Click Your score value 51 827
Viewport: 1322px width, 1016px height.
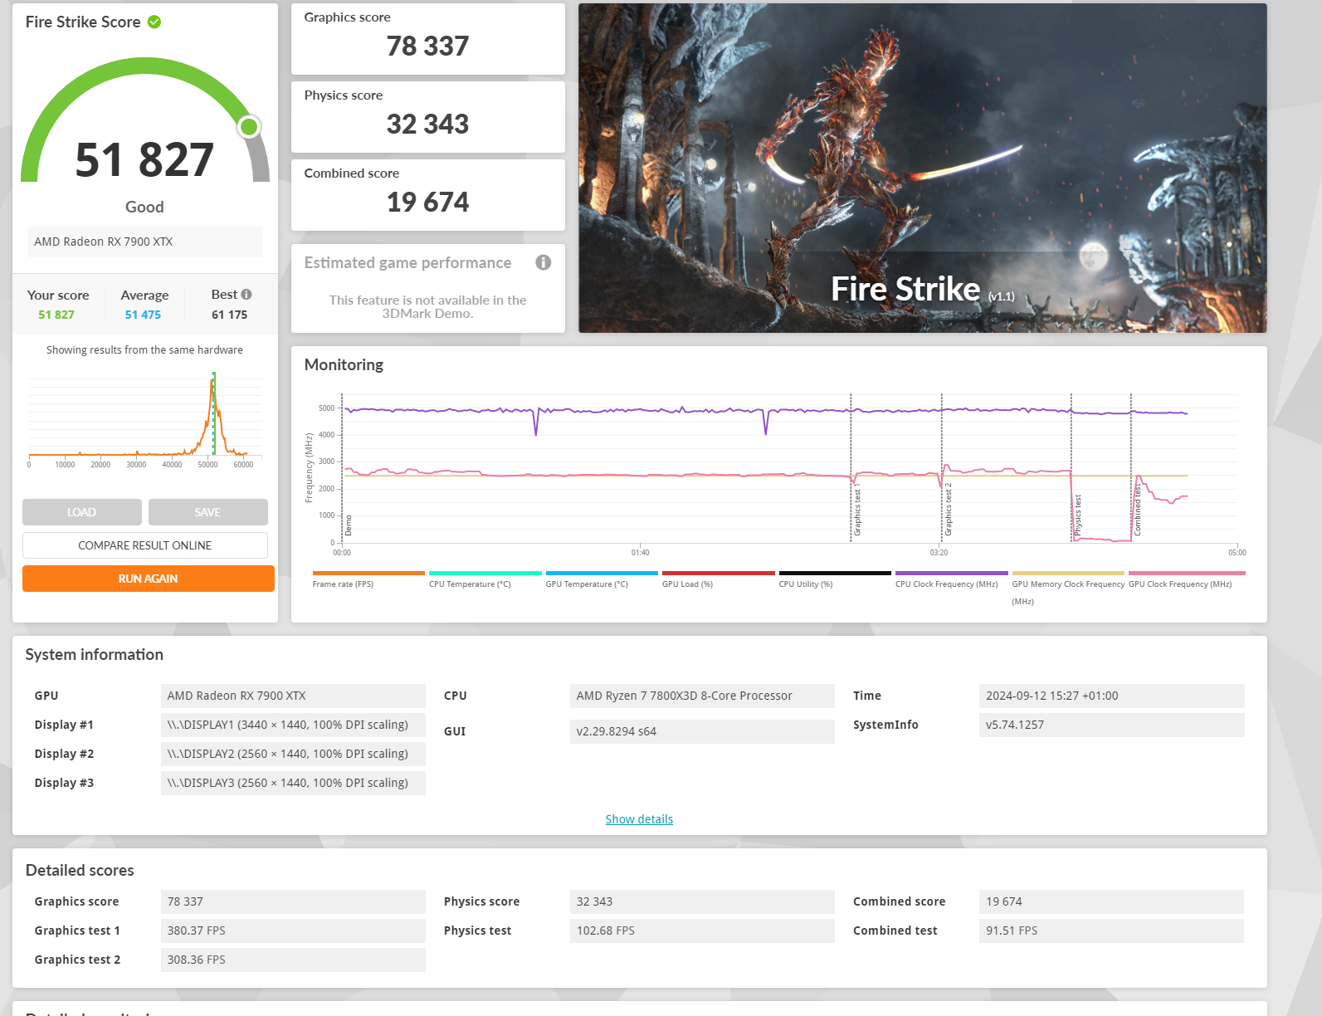[56, 315]
